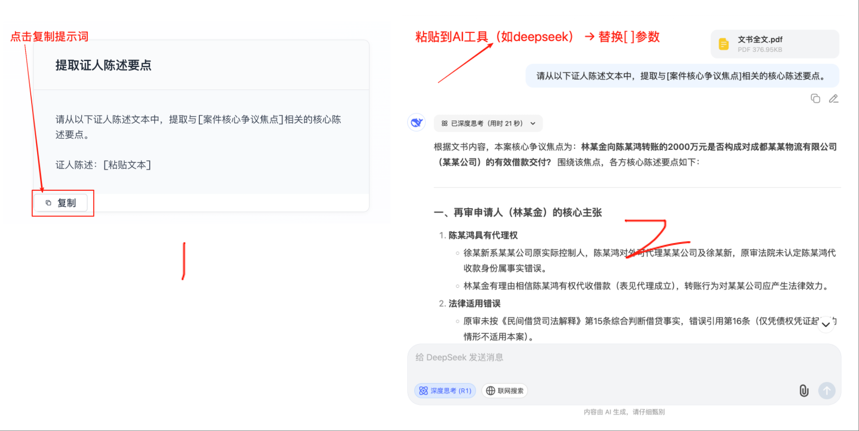Click the globe icon in 联网搜索

[x=491, y=390]
